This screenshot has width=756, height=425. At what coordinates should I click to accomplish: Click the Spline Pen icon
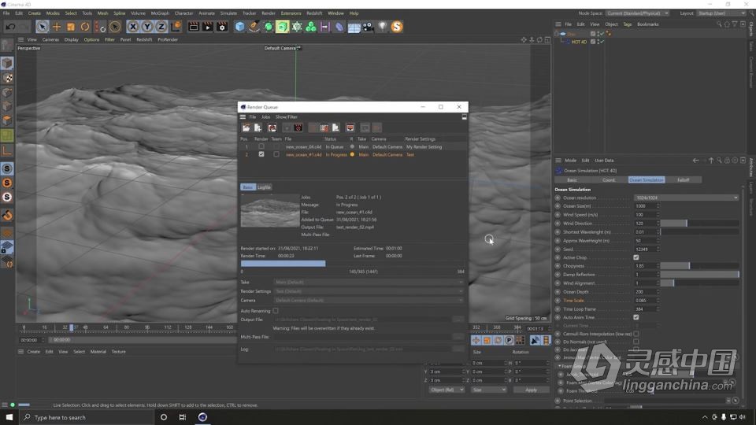click(x=254, y=27)
